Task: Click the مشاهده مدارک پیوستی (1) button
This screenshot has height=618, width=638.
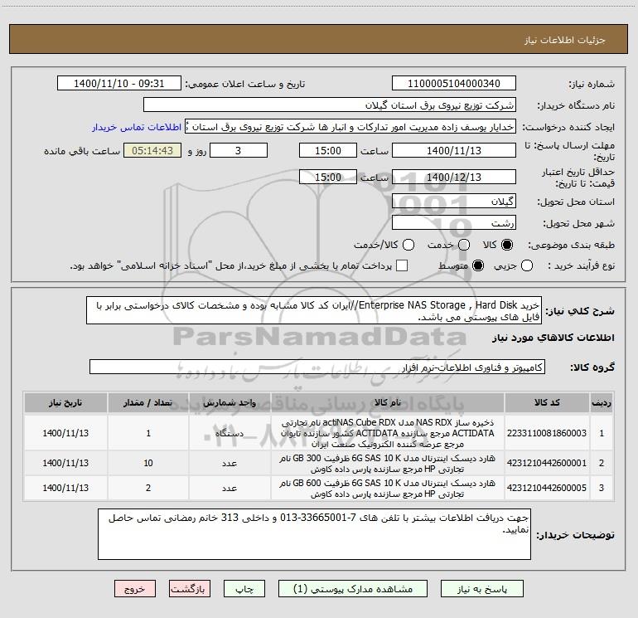Action: 353,589
